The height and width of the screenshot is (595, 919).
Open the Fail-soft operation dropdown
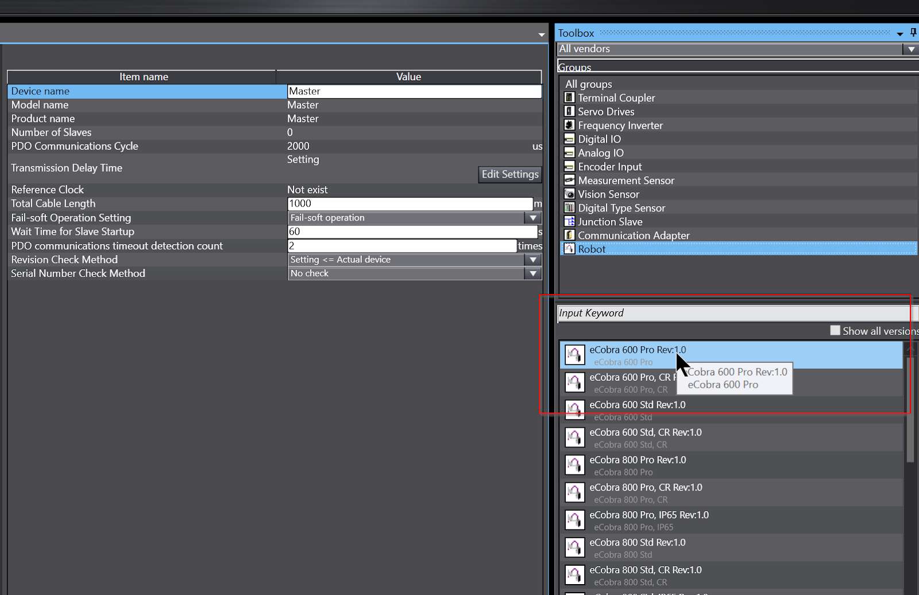(533, 218)
